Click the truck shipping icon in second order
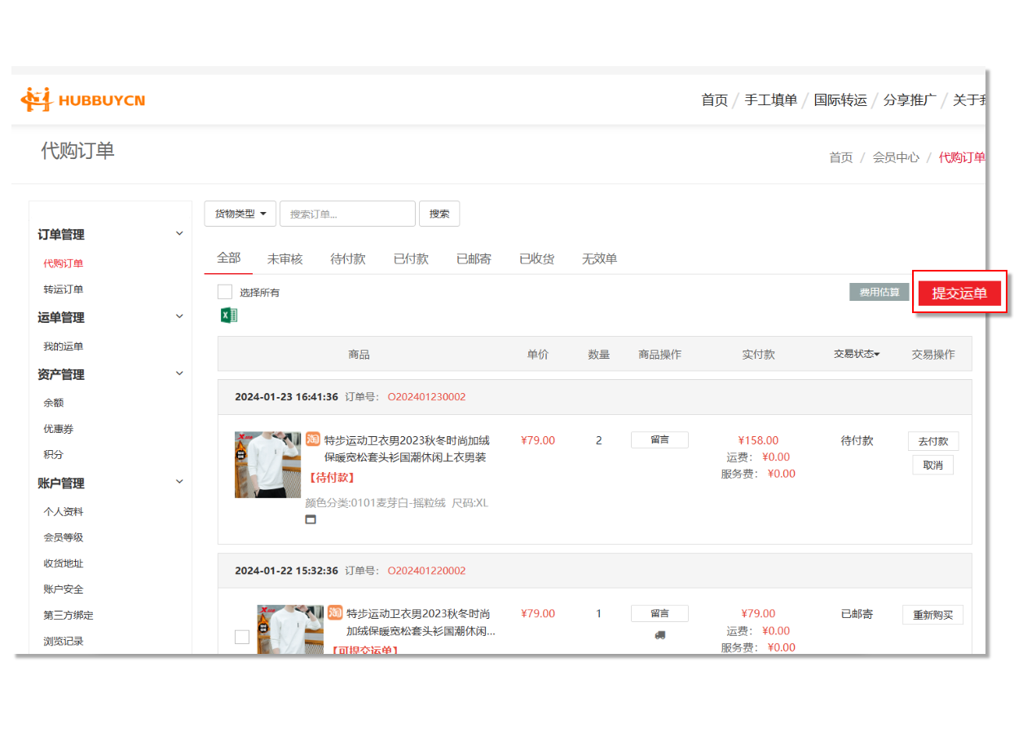 (x=659, y=634)
